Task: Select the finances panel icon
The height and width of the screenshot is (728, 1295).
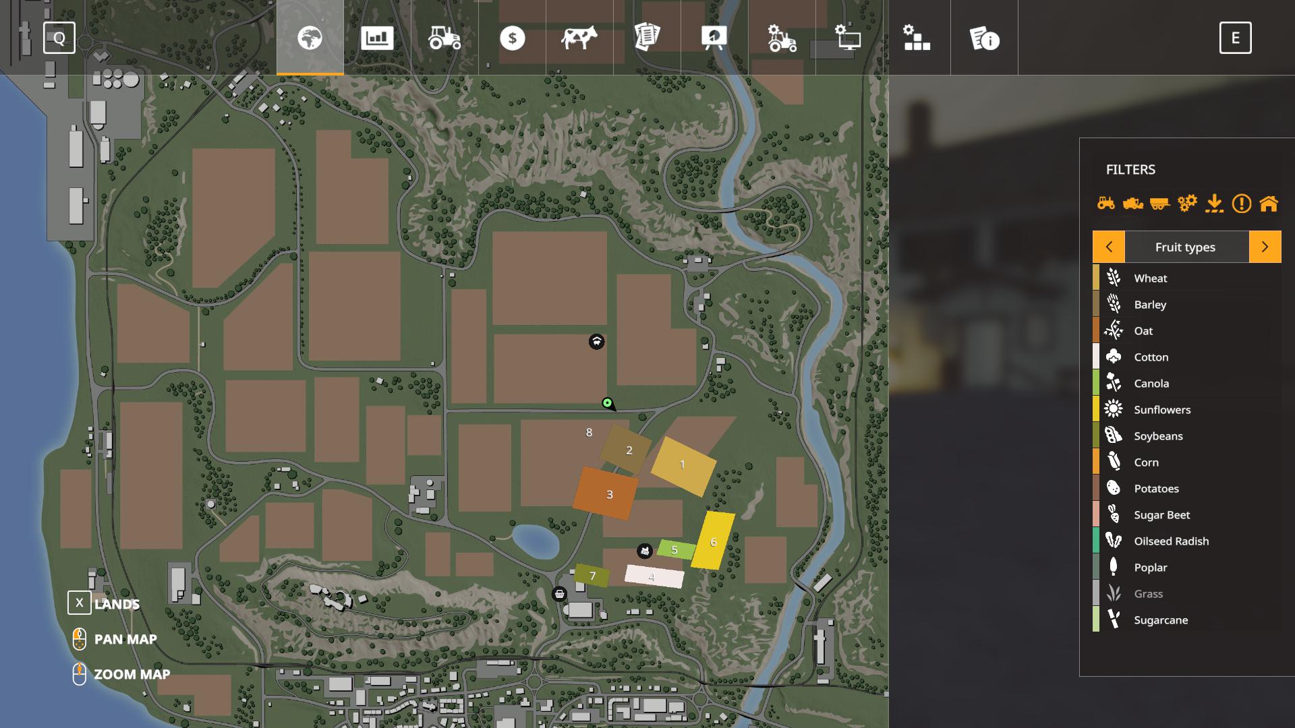Action: tap(511, 37)
